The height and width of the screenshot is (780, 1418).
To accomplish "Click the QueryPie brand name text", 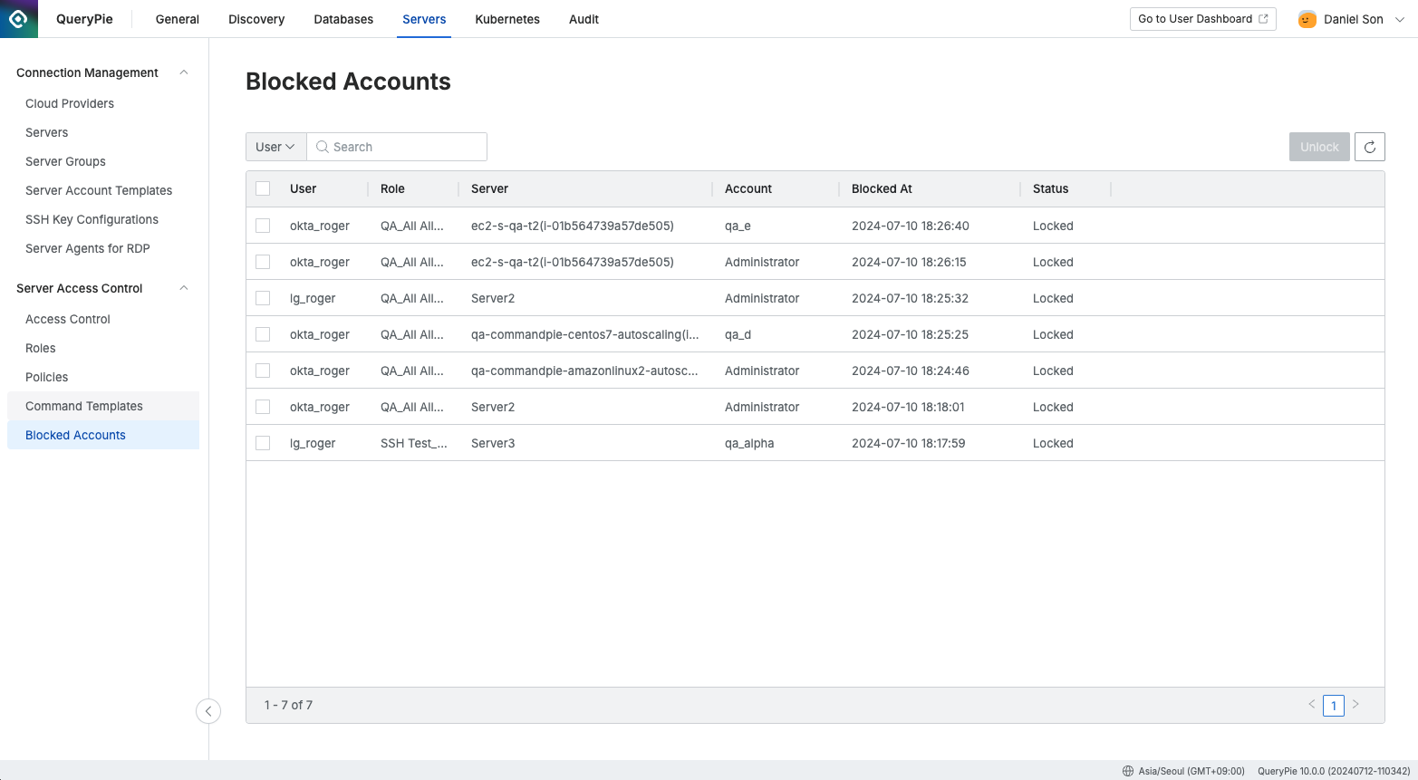I will pos(84,19).
